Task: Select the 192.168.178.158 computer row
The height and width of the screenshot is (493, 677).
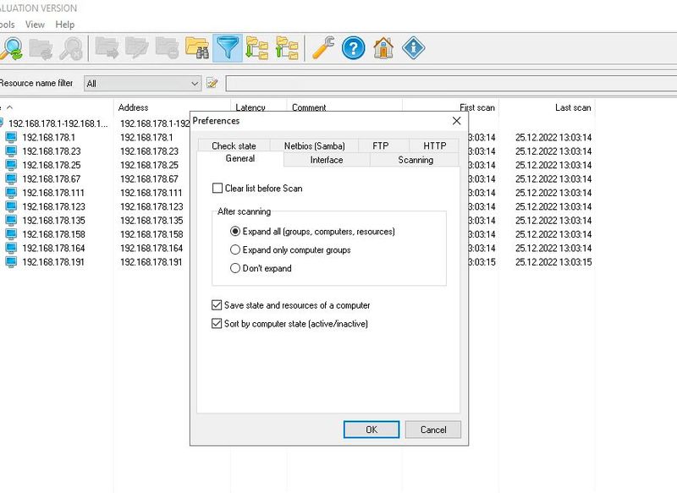Action: [x=51, y=233]
